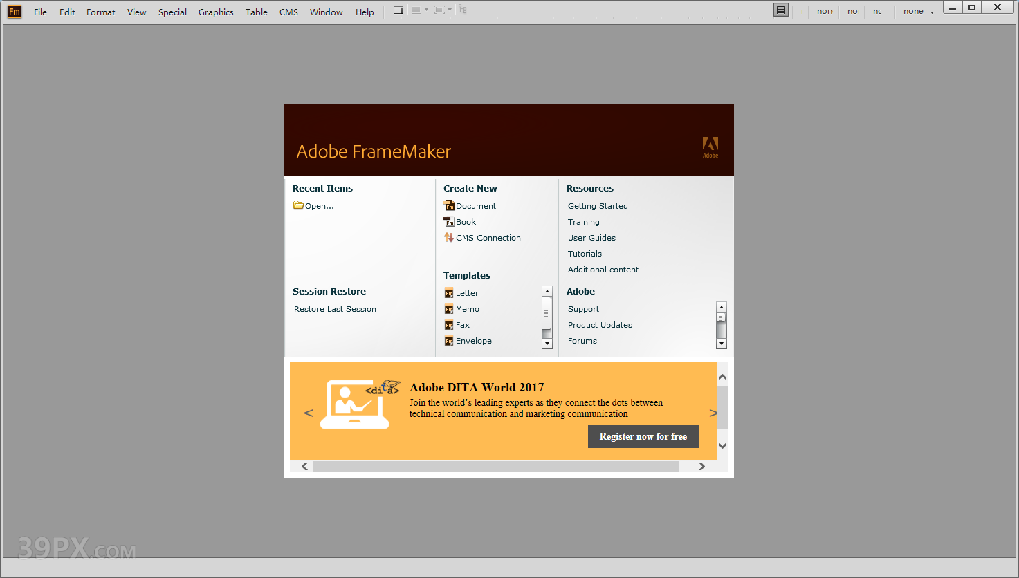Create a new Book
This screenshot has width=1019, height=578.
pyautogui.click(x=466, y=222)
